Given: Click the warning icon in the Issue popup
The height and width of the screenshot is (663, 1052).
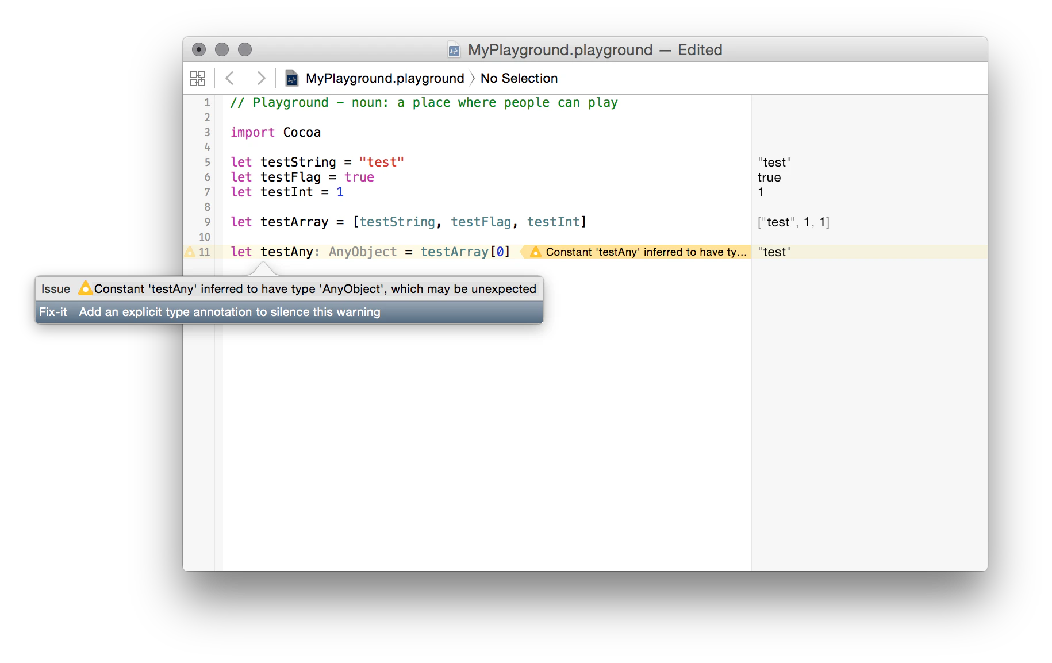Looking at the screenshot, I should 85,288.
